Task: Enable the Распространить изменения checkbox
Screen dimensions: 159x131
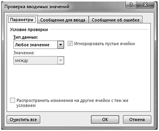Action: point(13,100)
